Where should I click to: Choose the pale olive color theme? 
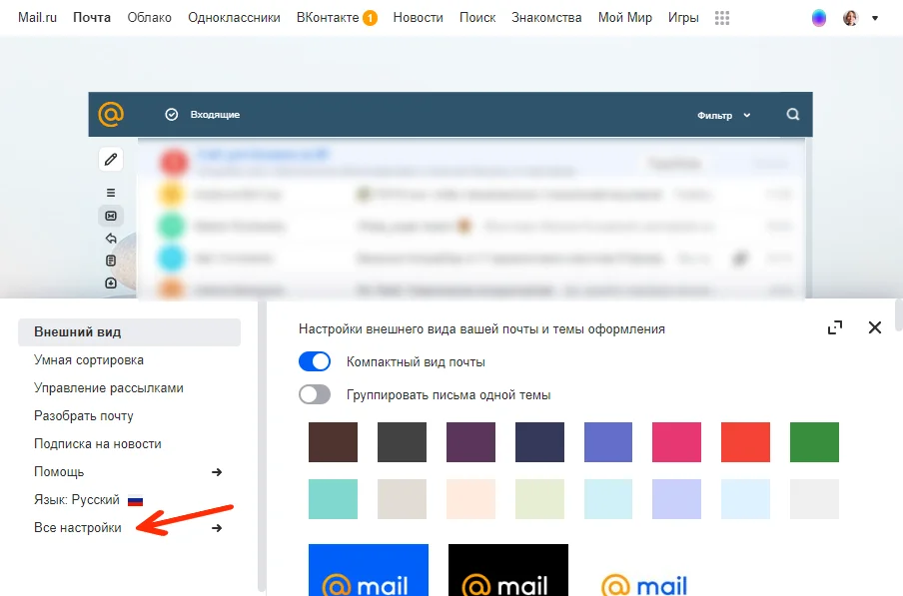(539, 499)
